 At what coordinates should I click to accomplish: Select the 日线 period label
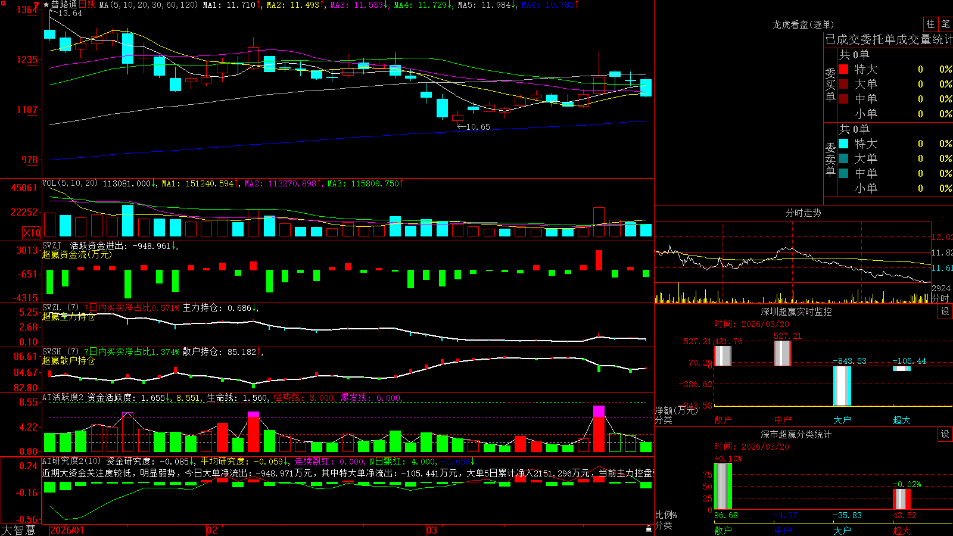coord(87,5)
